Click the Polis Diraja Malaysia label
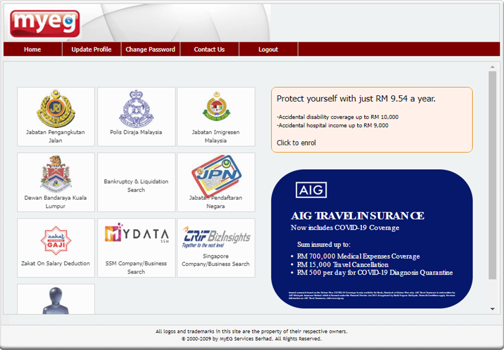This screenshot has width=504, height=350. pos(136,132)
